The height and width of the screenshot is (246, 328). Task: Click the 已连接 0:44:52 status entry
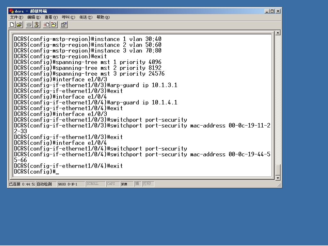(22, 184)
